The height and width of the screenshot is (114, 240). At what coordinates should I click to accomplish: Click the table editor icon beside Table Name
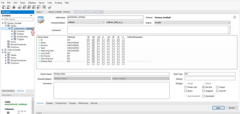click(41, 20)
